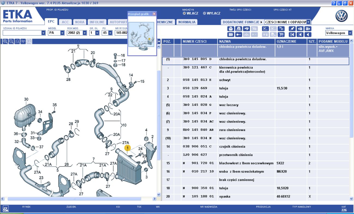Screen dimensions: 354x214
Task: Click the highlighted callout 1 on diagram
Action: click(127, 148)
